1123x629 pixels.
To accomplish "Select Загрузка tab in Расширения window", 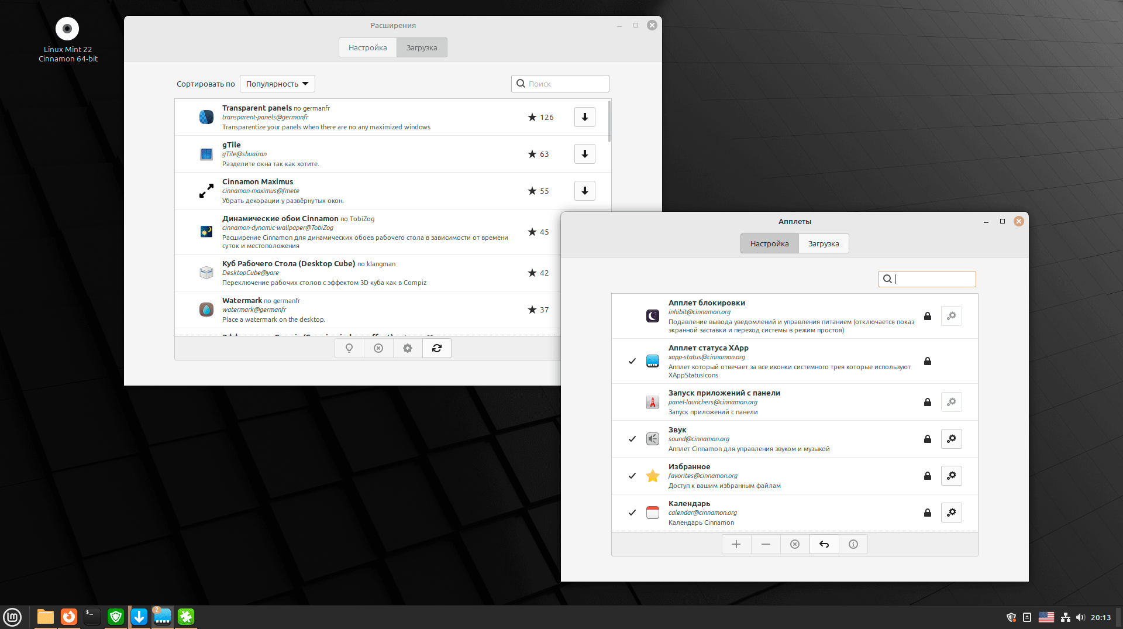I will [x=422, y=47].
